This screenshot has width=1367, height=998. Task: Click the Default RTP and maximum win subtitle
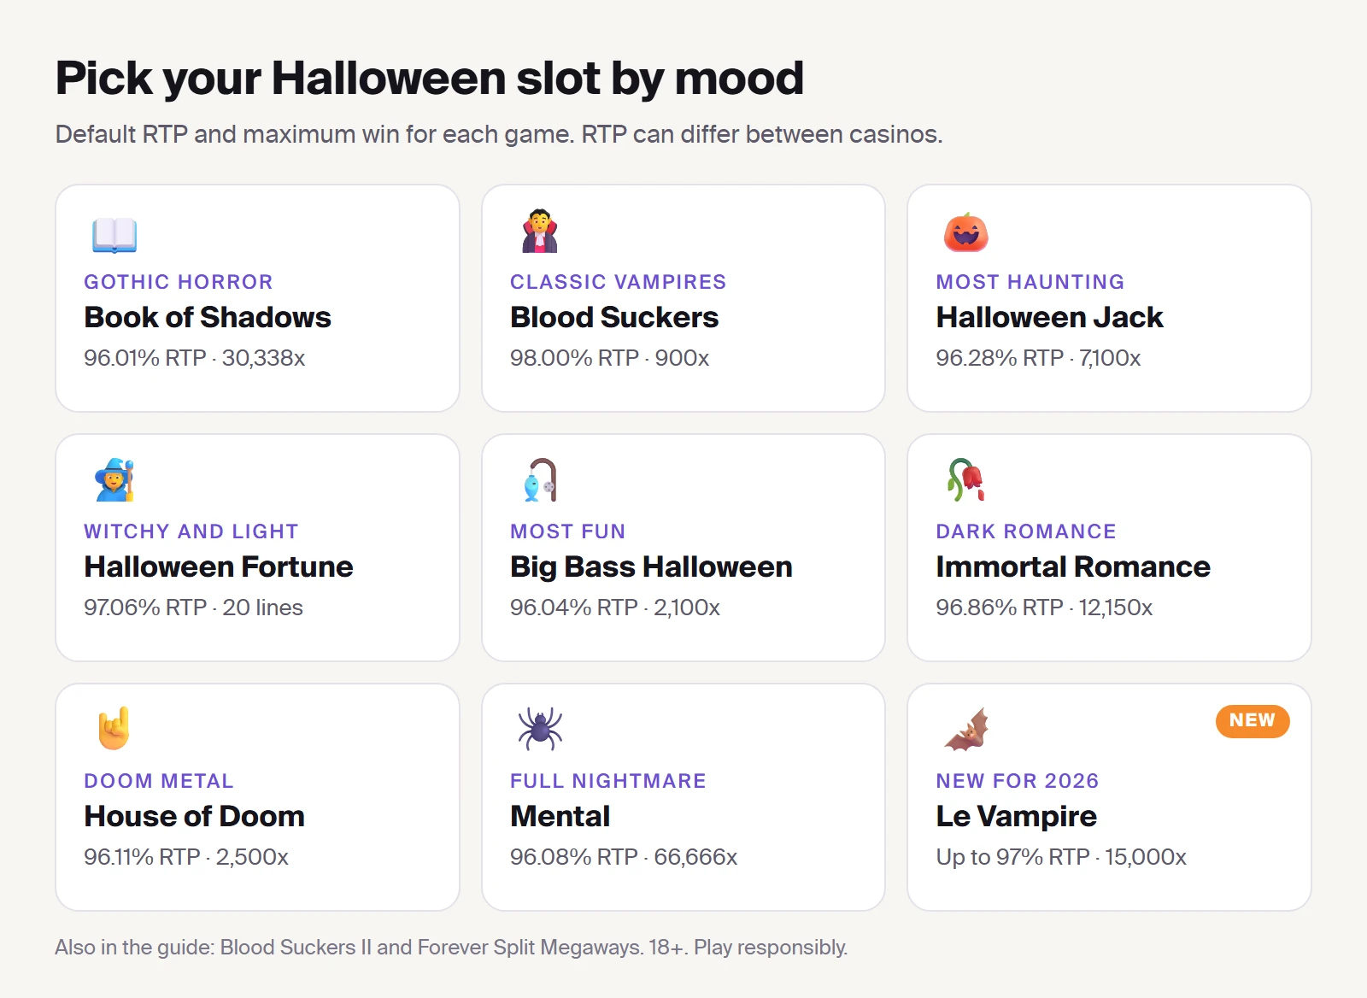click(499, 134)
